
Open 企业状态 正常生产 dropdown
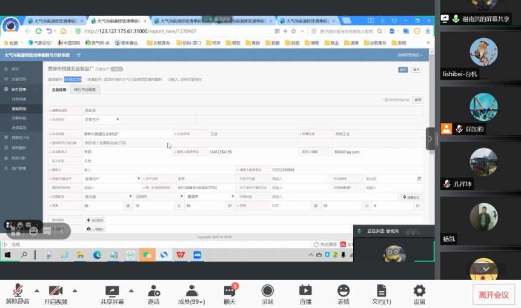pos(102,119)
